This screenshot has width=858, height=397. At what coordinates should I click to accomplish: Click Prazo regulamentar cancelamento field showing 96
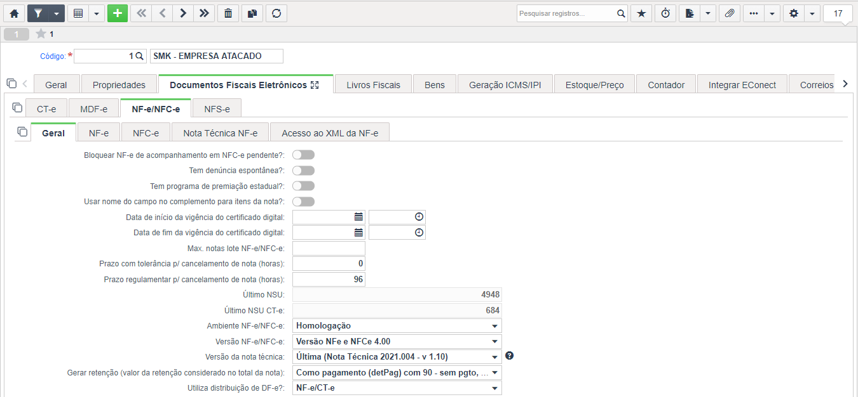pos(329,279)
